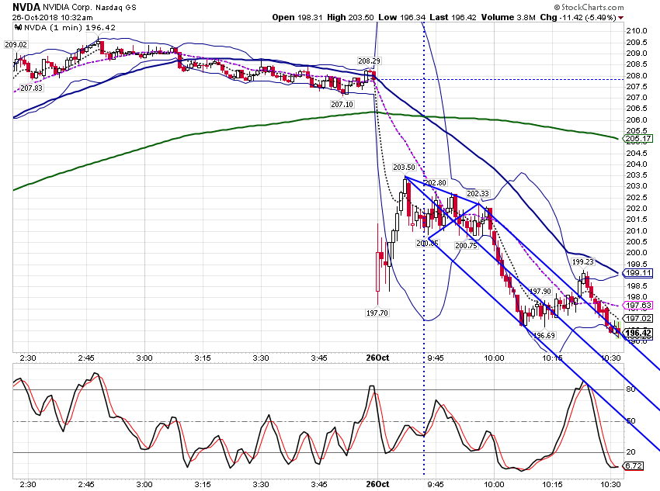Click the High 203.50 value in the header

click(x=350, y=17)
